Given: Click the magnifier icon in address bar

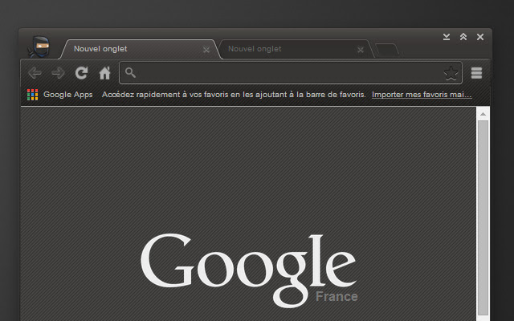Looking at the screenshot, I should (130, 73).
